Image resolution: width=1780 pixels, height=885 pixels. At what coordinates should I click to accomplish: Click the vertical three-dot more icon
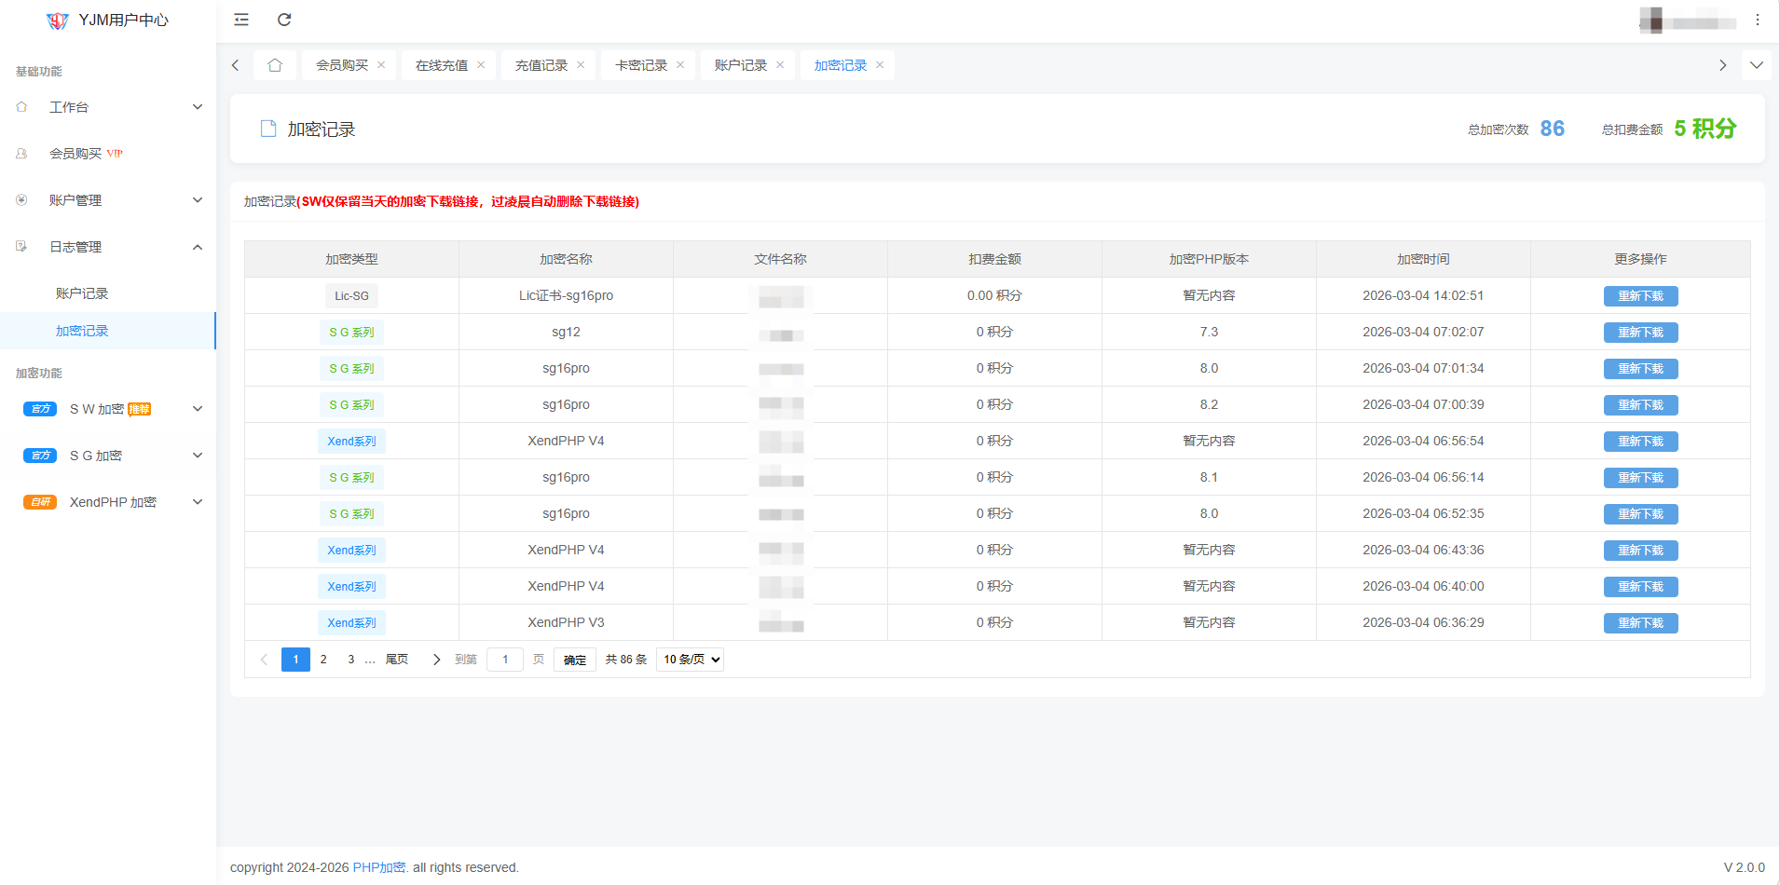1757,20
